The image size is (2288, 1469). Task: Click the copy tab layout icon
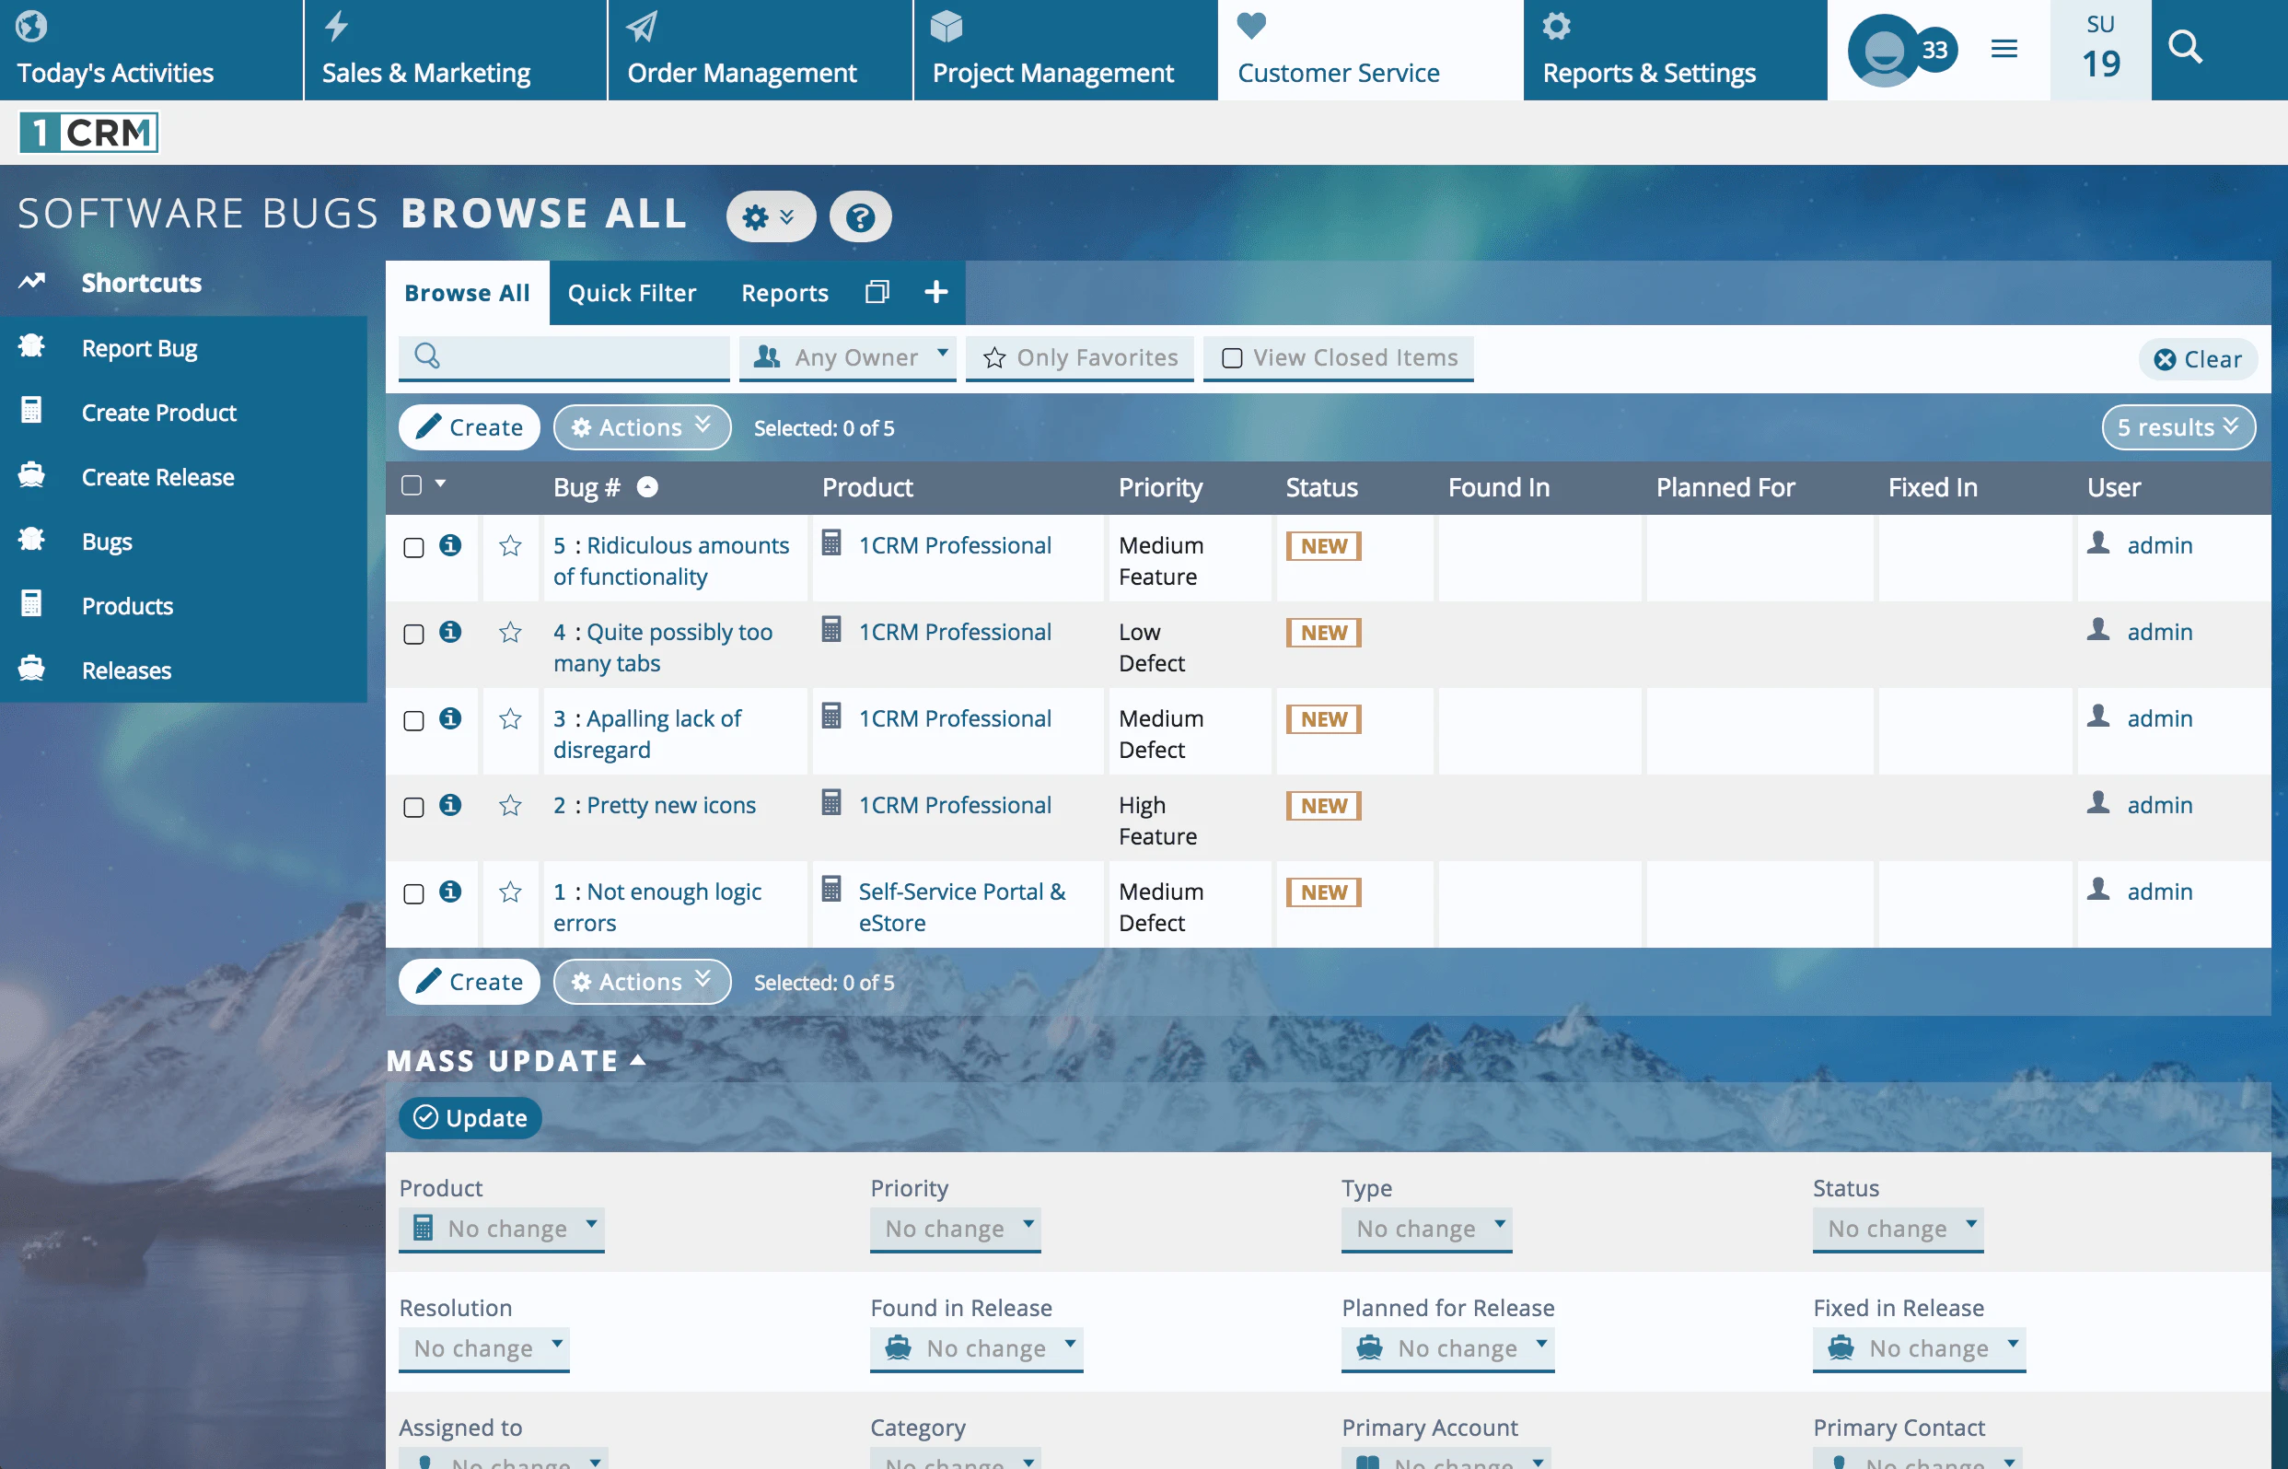[877, 292]
